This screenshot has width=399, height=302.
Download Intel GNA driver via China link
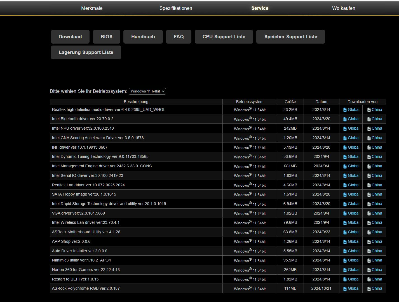[377, 138]
